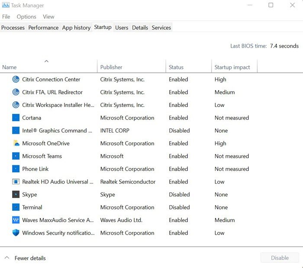
Task: Select the Intel Graphics Command name text
Action: pos(57,131)
